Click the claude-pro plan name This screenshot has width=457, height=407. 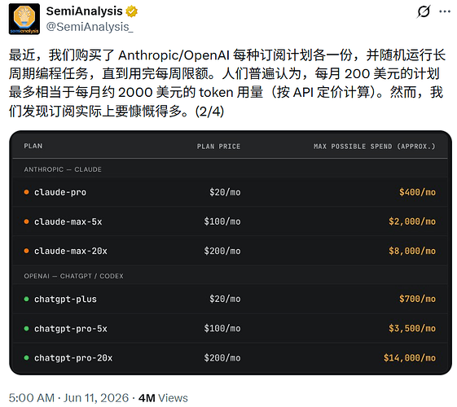(60, 192)
